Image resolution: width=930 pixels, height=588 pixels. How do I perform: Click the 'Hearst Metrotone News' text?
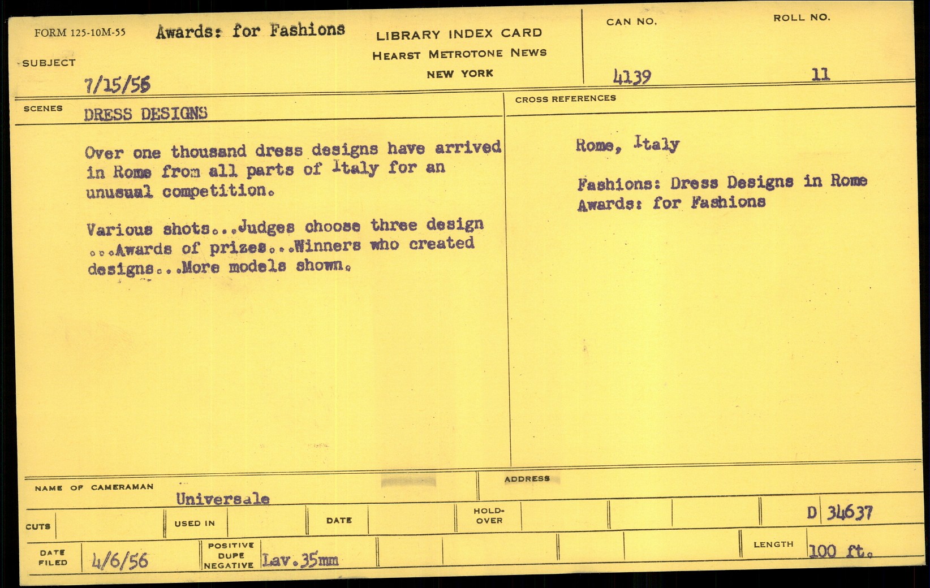pos(459,54)
